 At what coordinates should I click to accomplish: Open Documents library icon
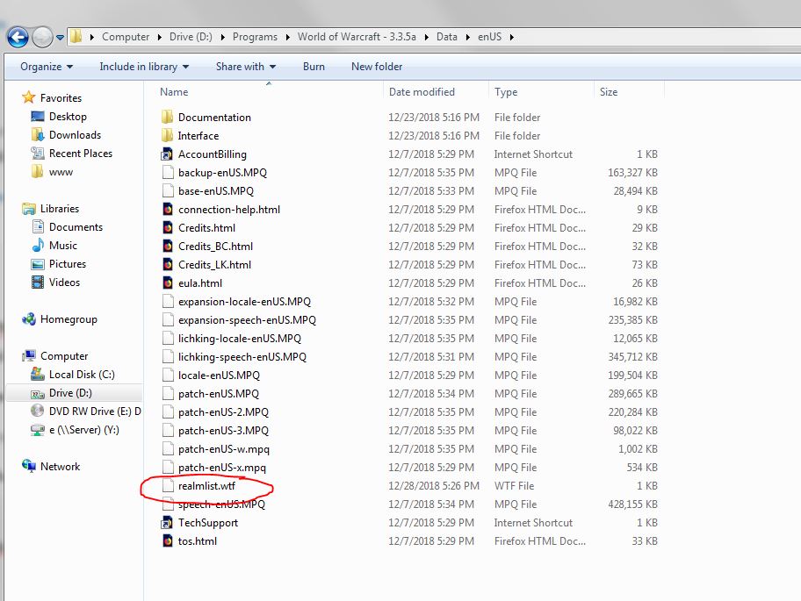pyautogui.click(x=38, y=226)
